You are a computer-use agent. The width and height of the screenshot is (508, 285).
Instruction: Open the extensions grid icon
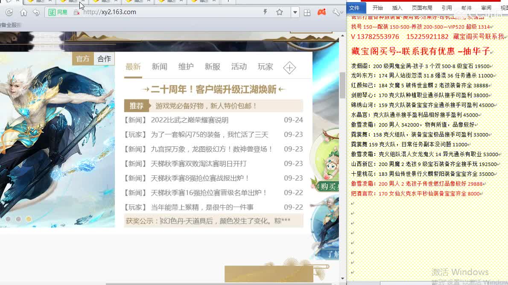tap(307, 12)
